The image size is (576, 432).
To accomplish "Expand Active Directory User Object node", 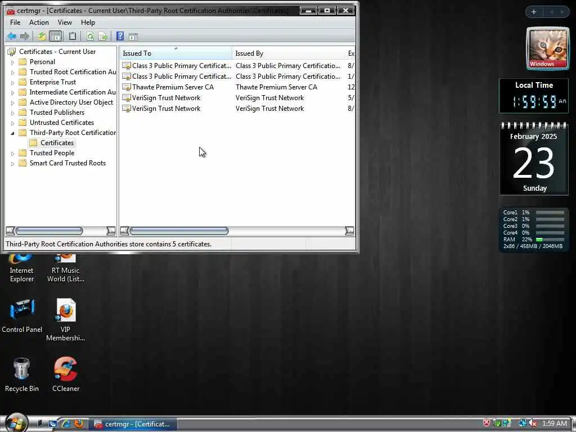I will coord(12,102).
